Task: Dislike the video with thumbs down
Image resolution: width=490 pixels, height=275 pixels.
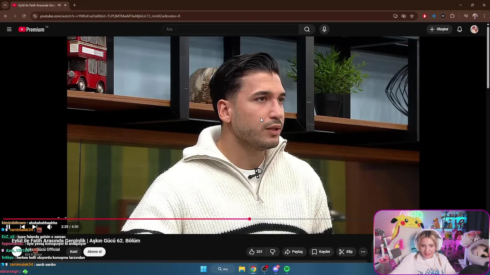Action: click(x=273, y=252)
